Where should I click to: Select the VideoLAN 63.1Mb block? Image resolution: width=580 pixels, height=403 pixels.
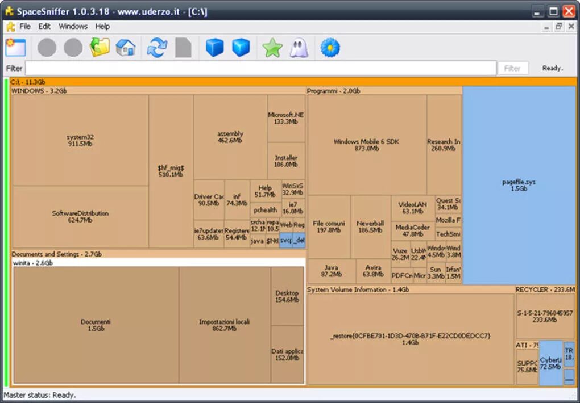point(413,208)
